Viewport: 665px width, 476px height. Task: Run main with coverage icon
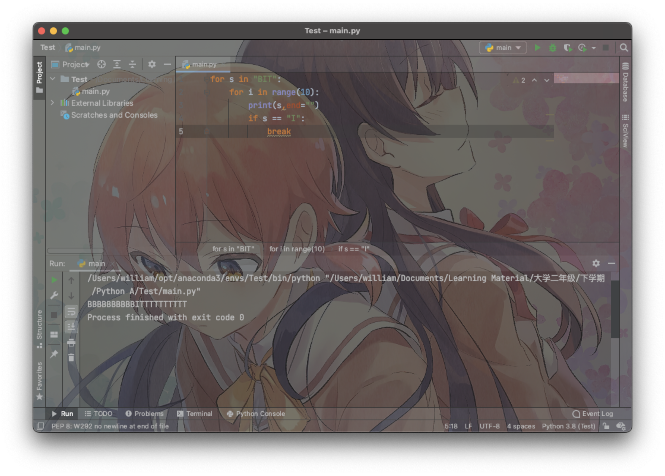(x=568, y=48)
